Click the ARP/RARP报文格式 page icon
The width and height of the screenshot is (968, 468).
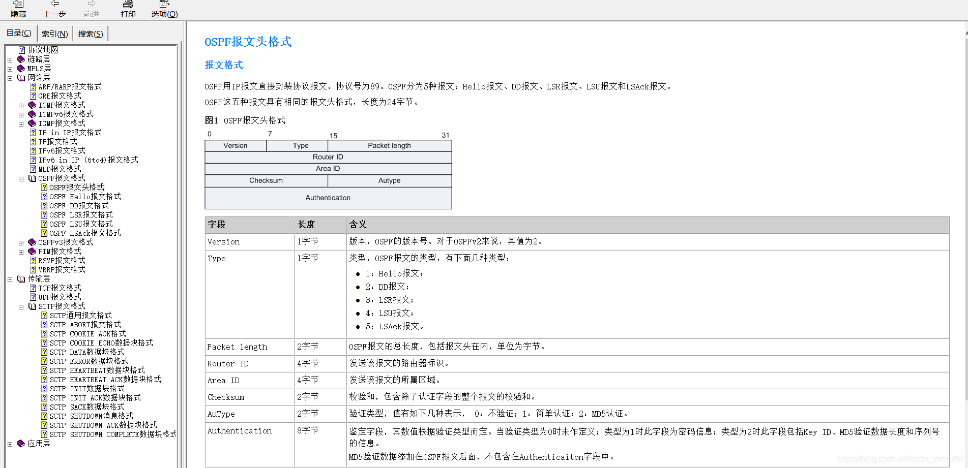[x=33, y=87]
